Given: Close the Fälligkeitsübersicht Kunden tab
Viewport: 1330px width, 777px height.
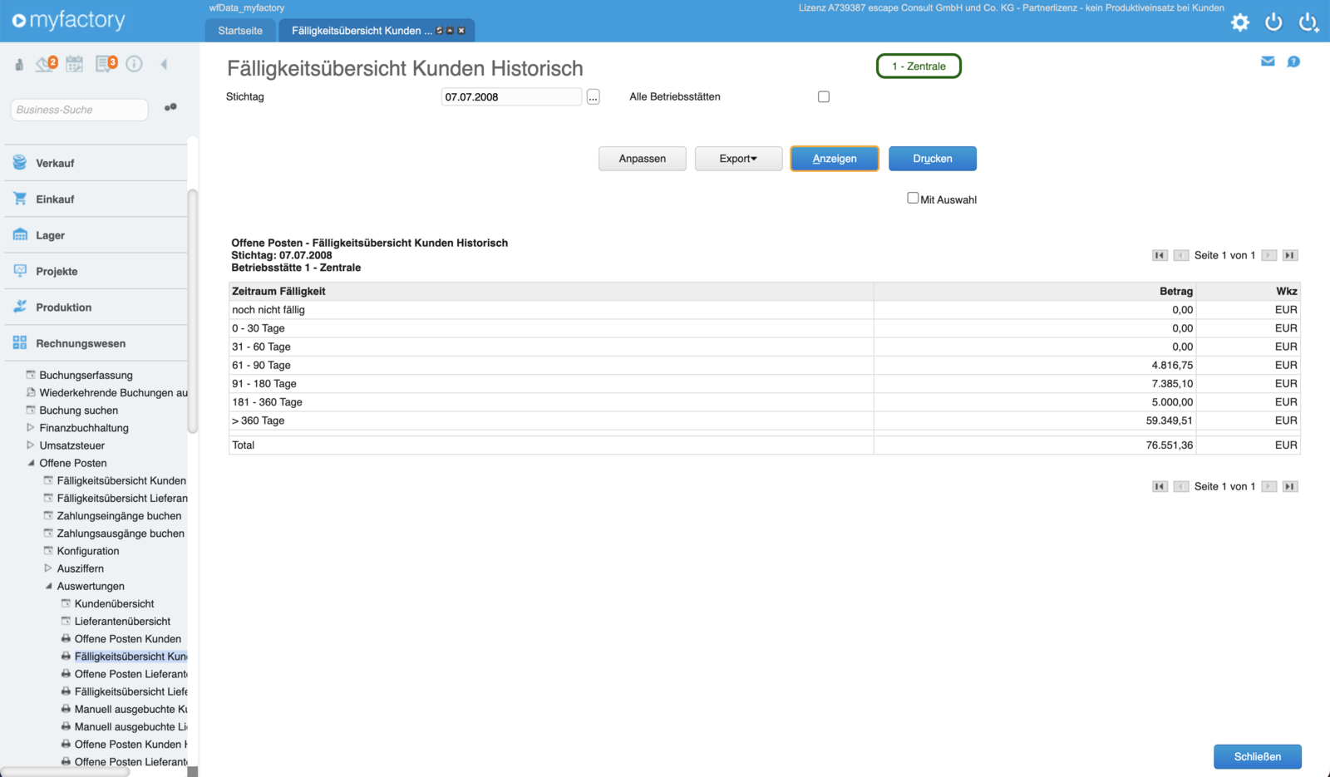Looking at the screenshot, I should pyautogui.click(x=461, y=31).
